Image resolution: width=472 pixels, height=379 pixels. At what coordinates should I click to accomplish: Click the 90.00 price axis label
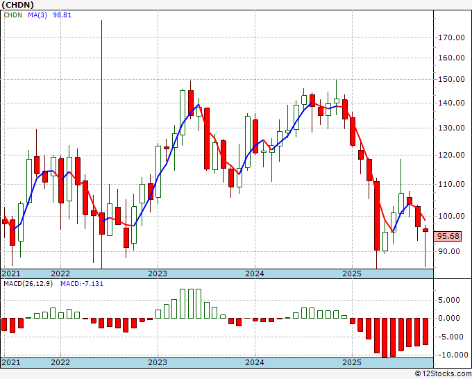point(449,251)
